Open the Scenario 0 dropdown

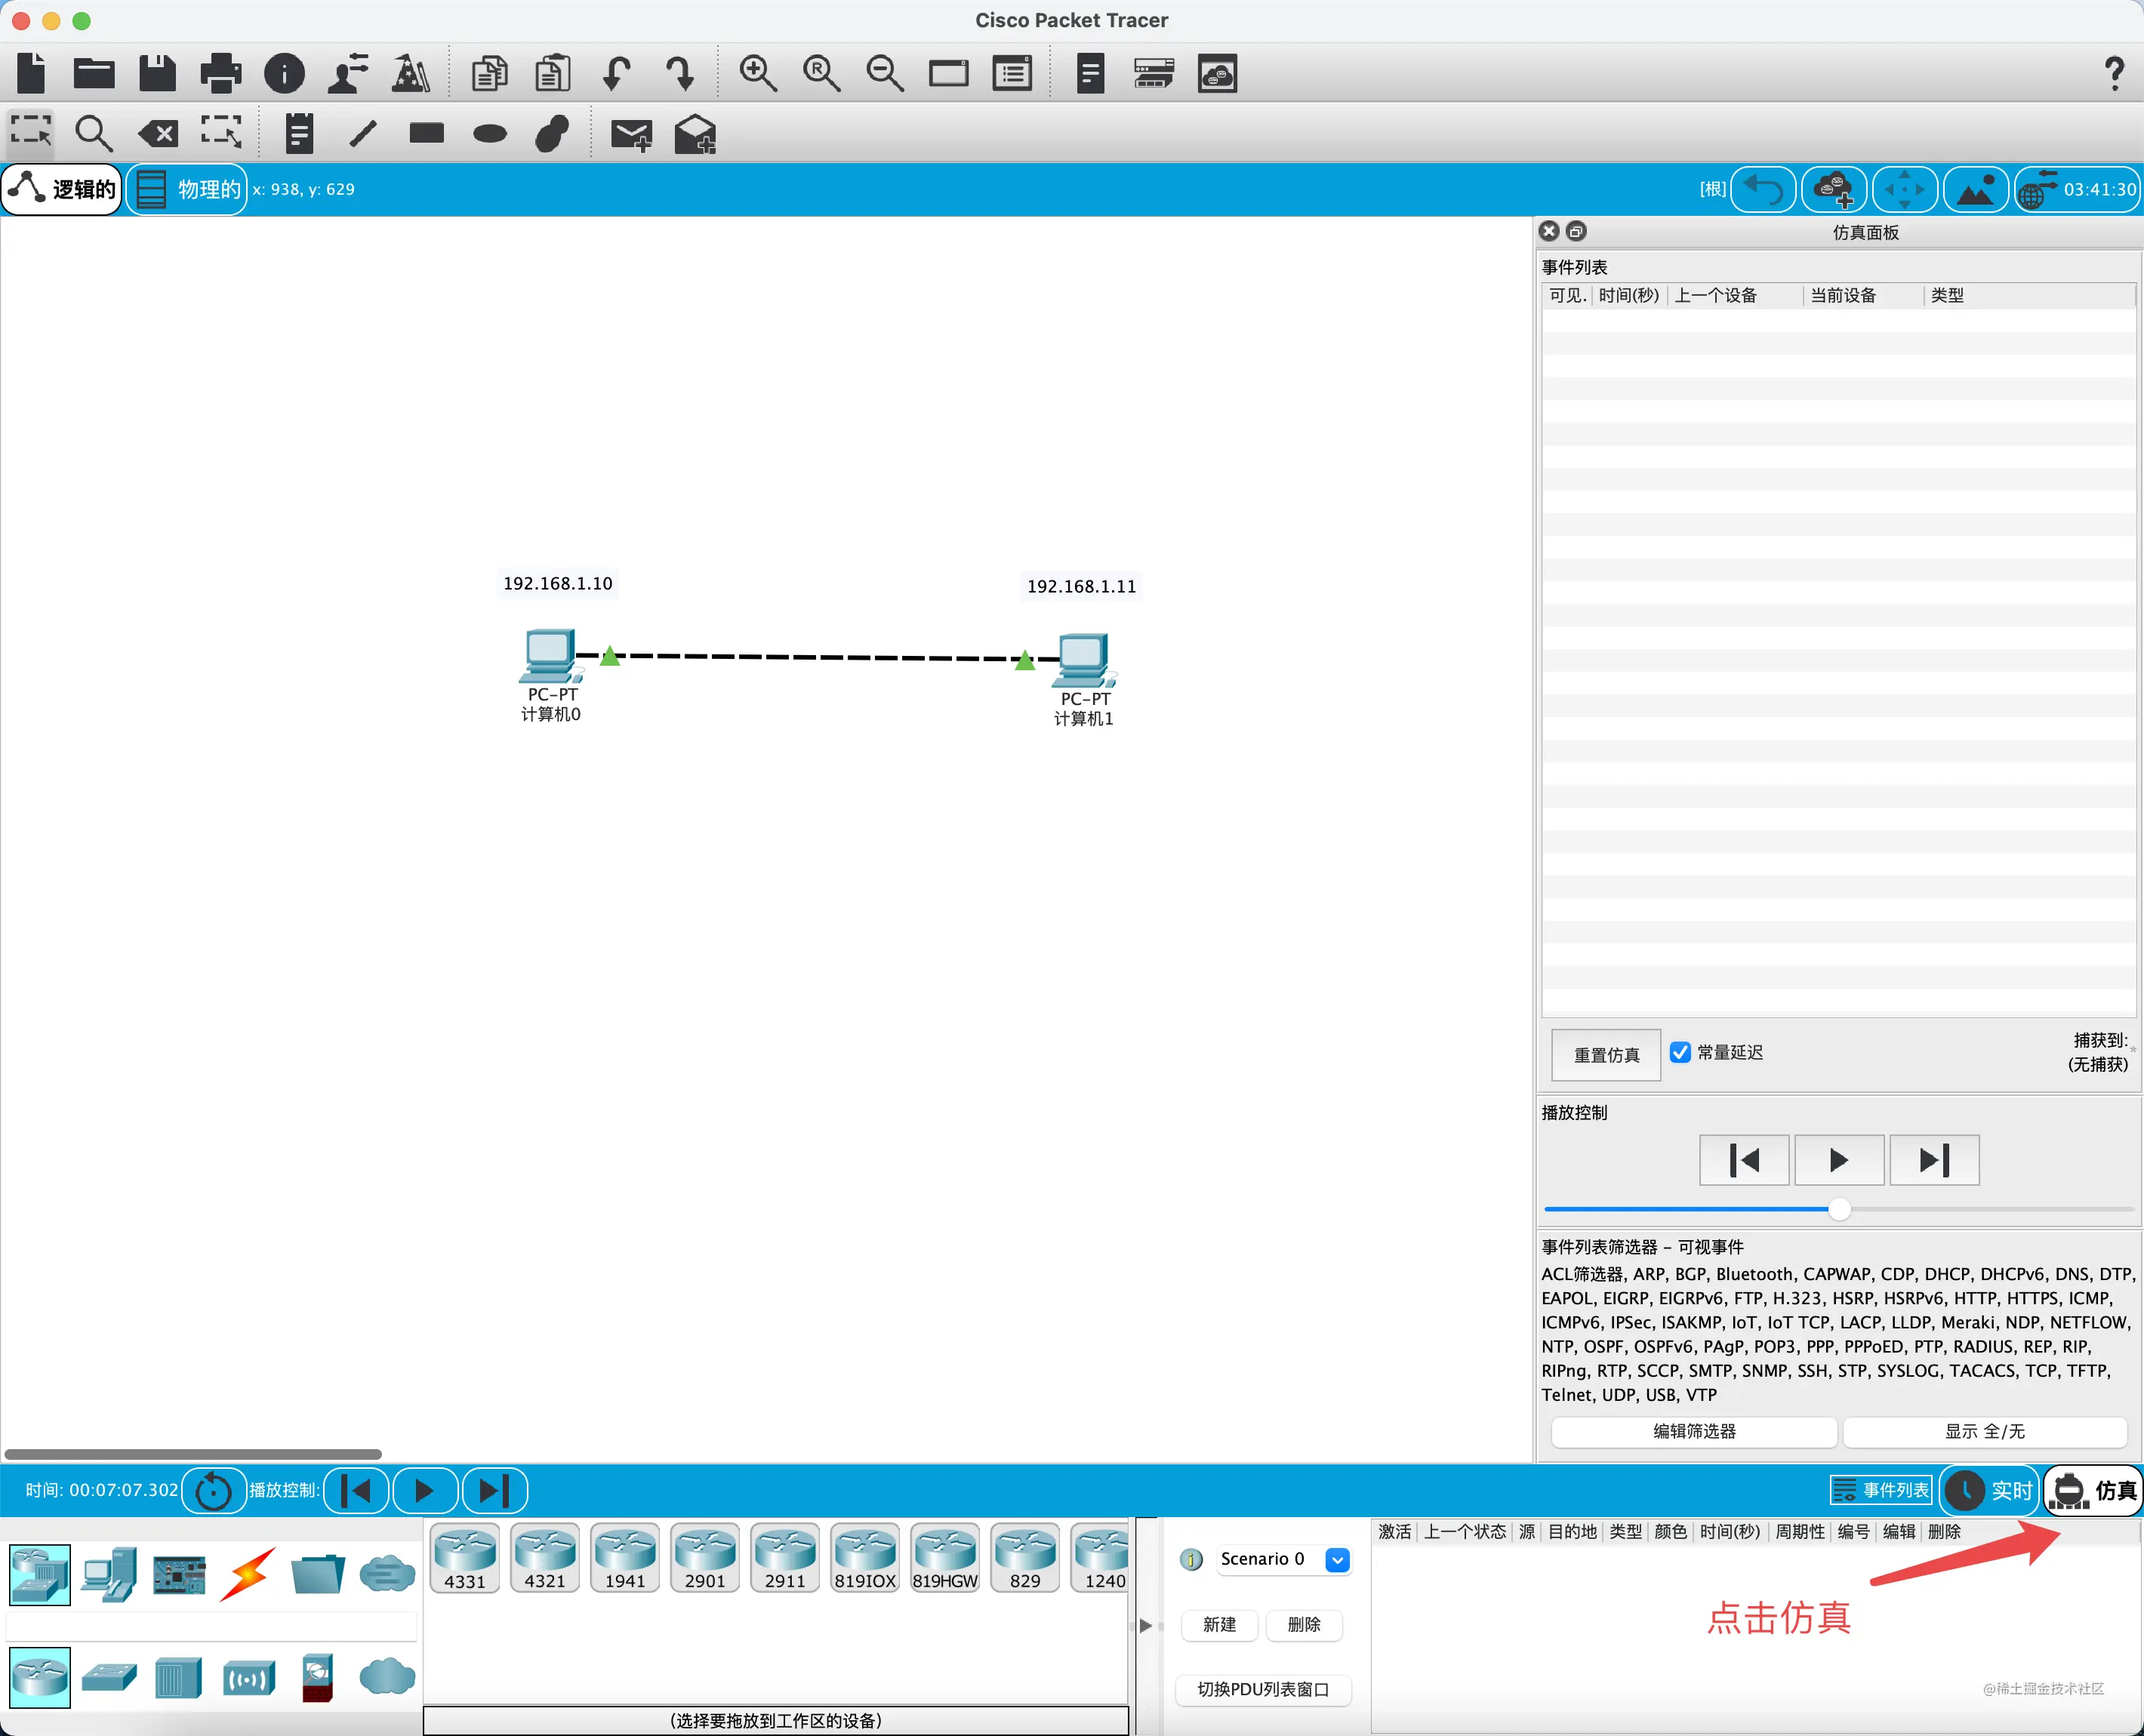(1284, 1559)
